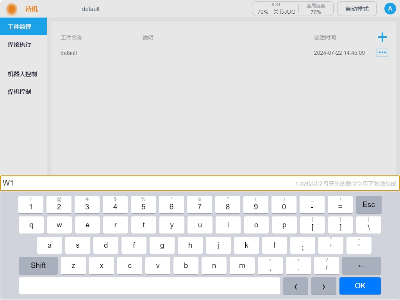Open the three-dots menu for default workpiece
Viewport: 400px width, 300px height.
tap(382, 52)
